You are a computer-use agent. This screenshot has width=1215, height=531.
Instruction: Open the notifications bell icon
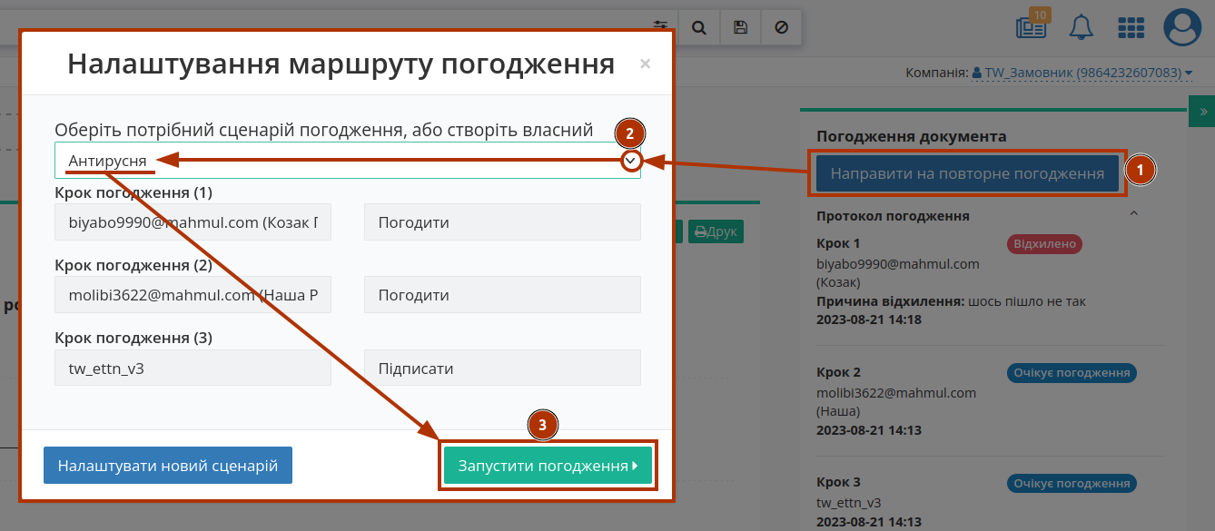[x=1081, y=27]
